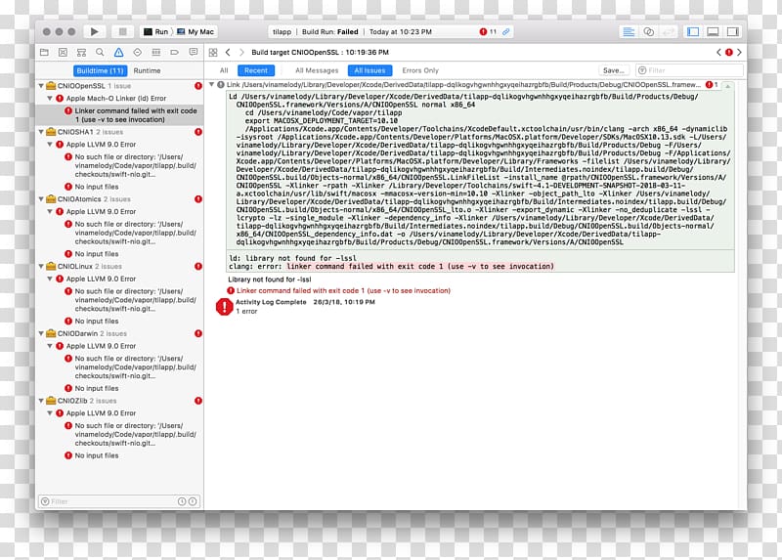The width and height of the screenshot is (782, 560).
Task: Open the debug navigator
Action: click(x=156, y=52)
